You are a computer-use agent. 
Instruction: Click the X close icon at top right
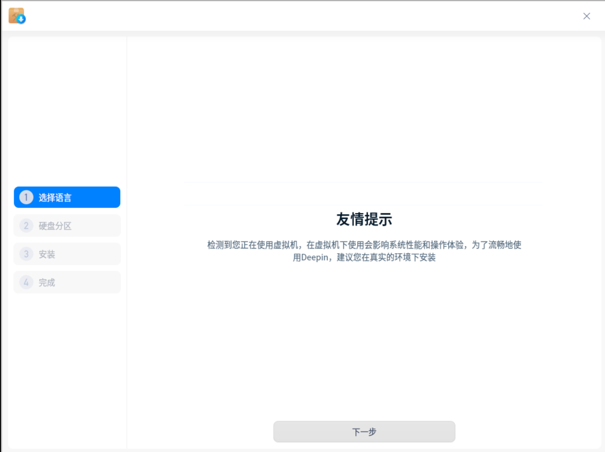point(586,16)
